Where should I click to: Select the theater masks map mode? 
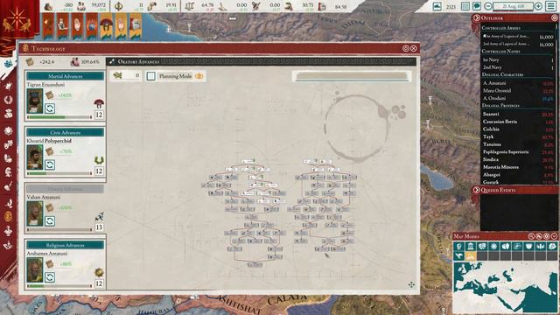coord(482,247)
